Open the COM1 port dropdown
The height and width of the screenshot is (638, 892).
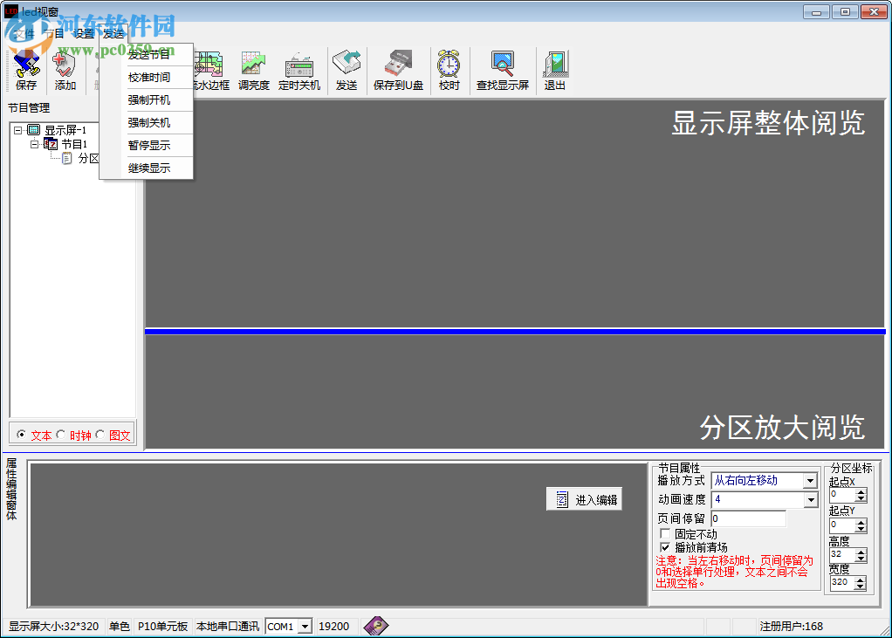point(305,626)
